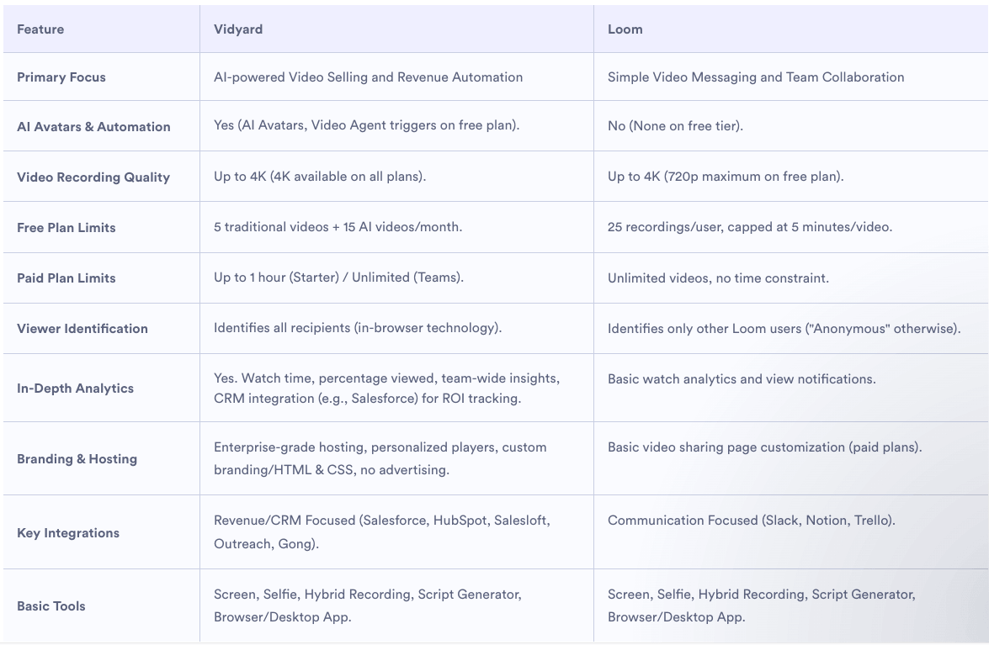
Task: Select "No (None on free tier)." cell
Action: [675, 126]
